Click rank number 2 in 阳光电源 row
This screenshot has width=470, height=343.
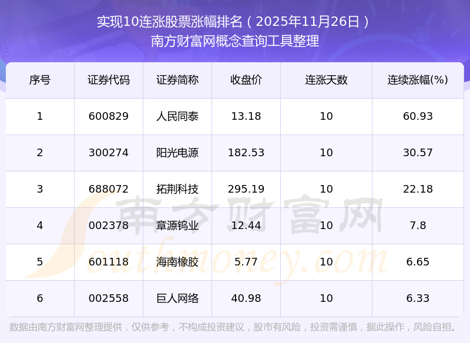coord(40,153)
